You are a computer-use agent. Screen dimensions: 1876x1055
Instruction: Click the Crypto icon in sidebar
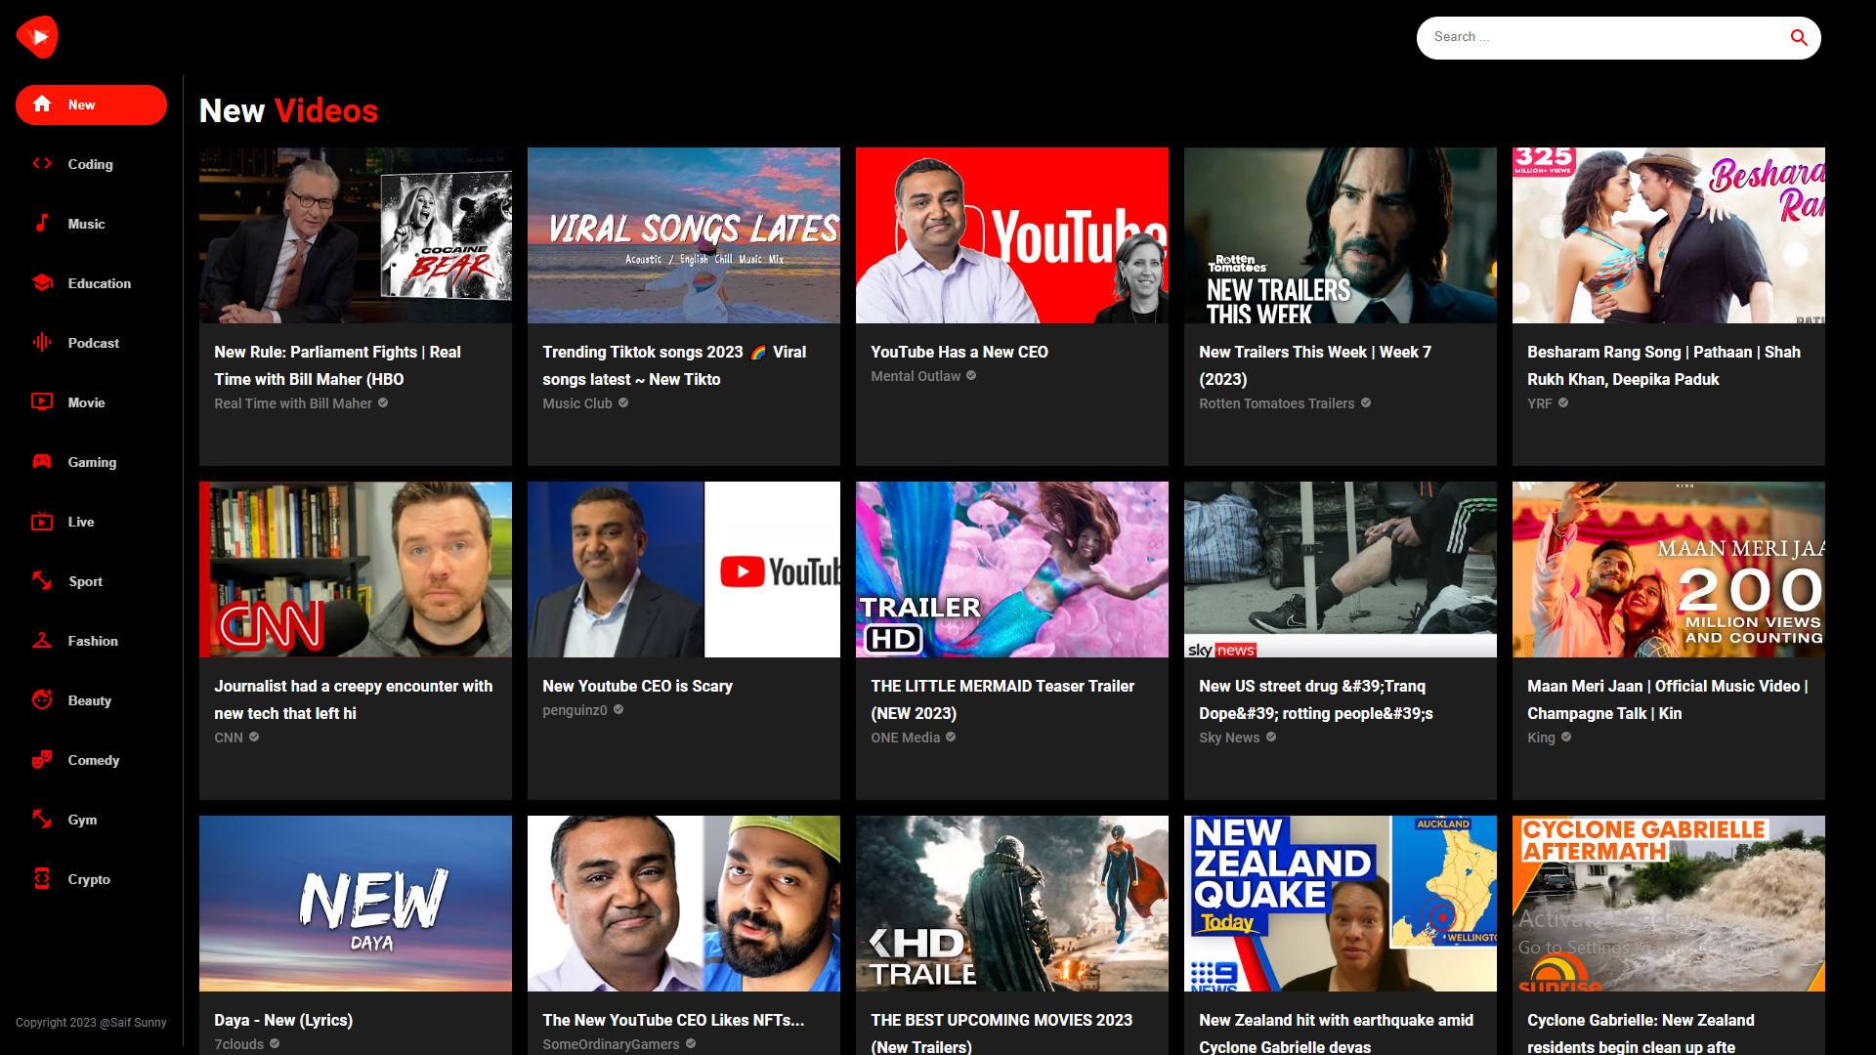point(42,878)
